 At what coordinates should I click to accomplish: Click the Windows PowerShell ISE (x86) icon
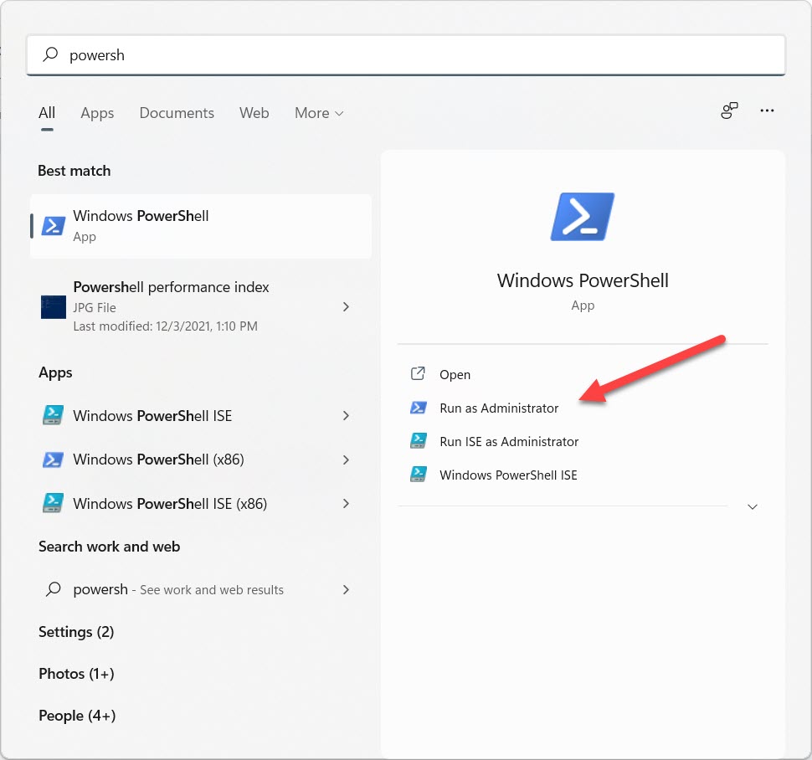coord(53,503)
